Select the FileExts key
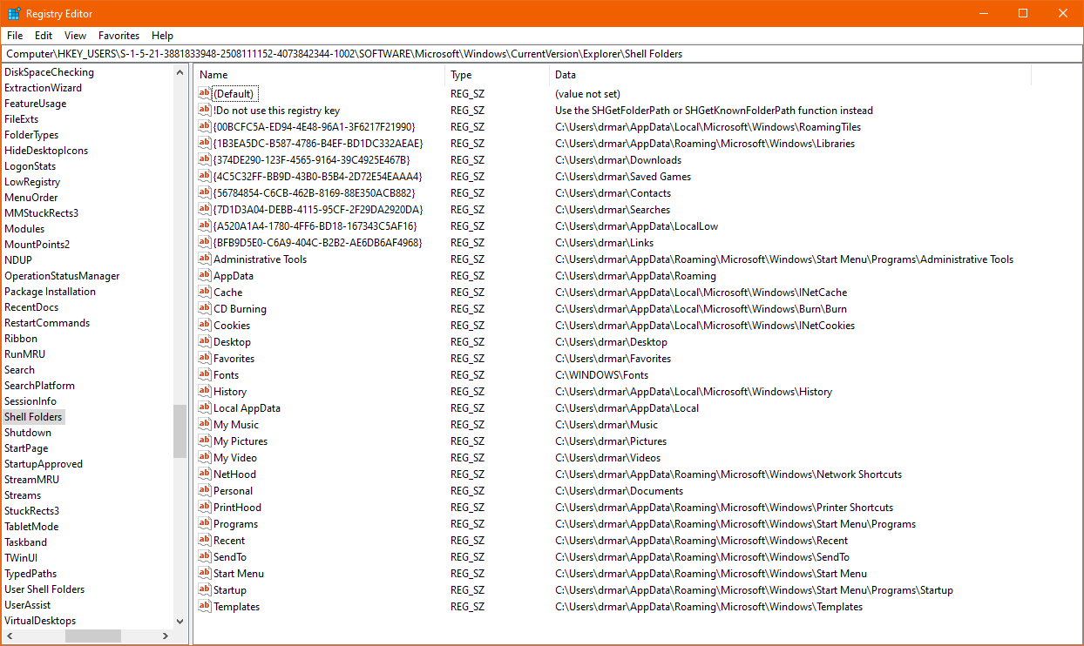The image size is (1084, 646). pos(22,119)
